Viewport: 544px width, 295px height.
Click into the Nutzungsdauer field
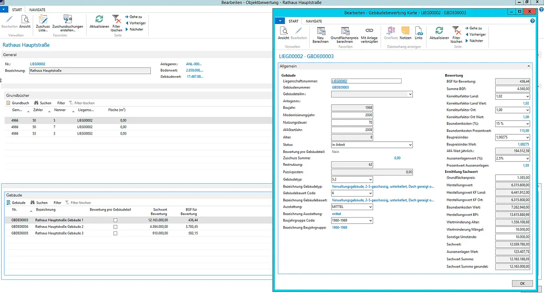point(352,122)
